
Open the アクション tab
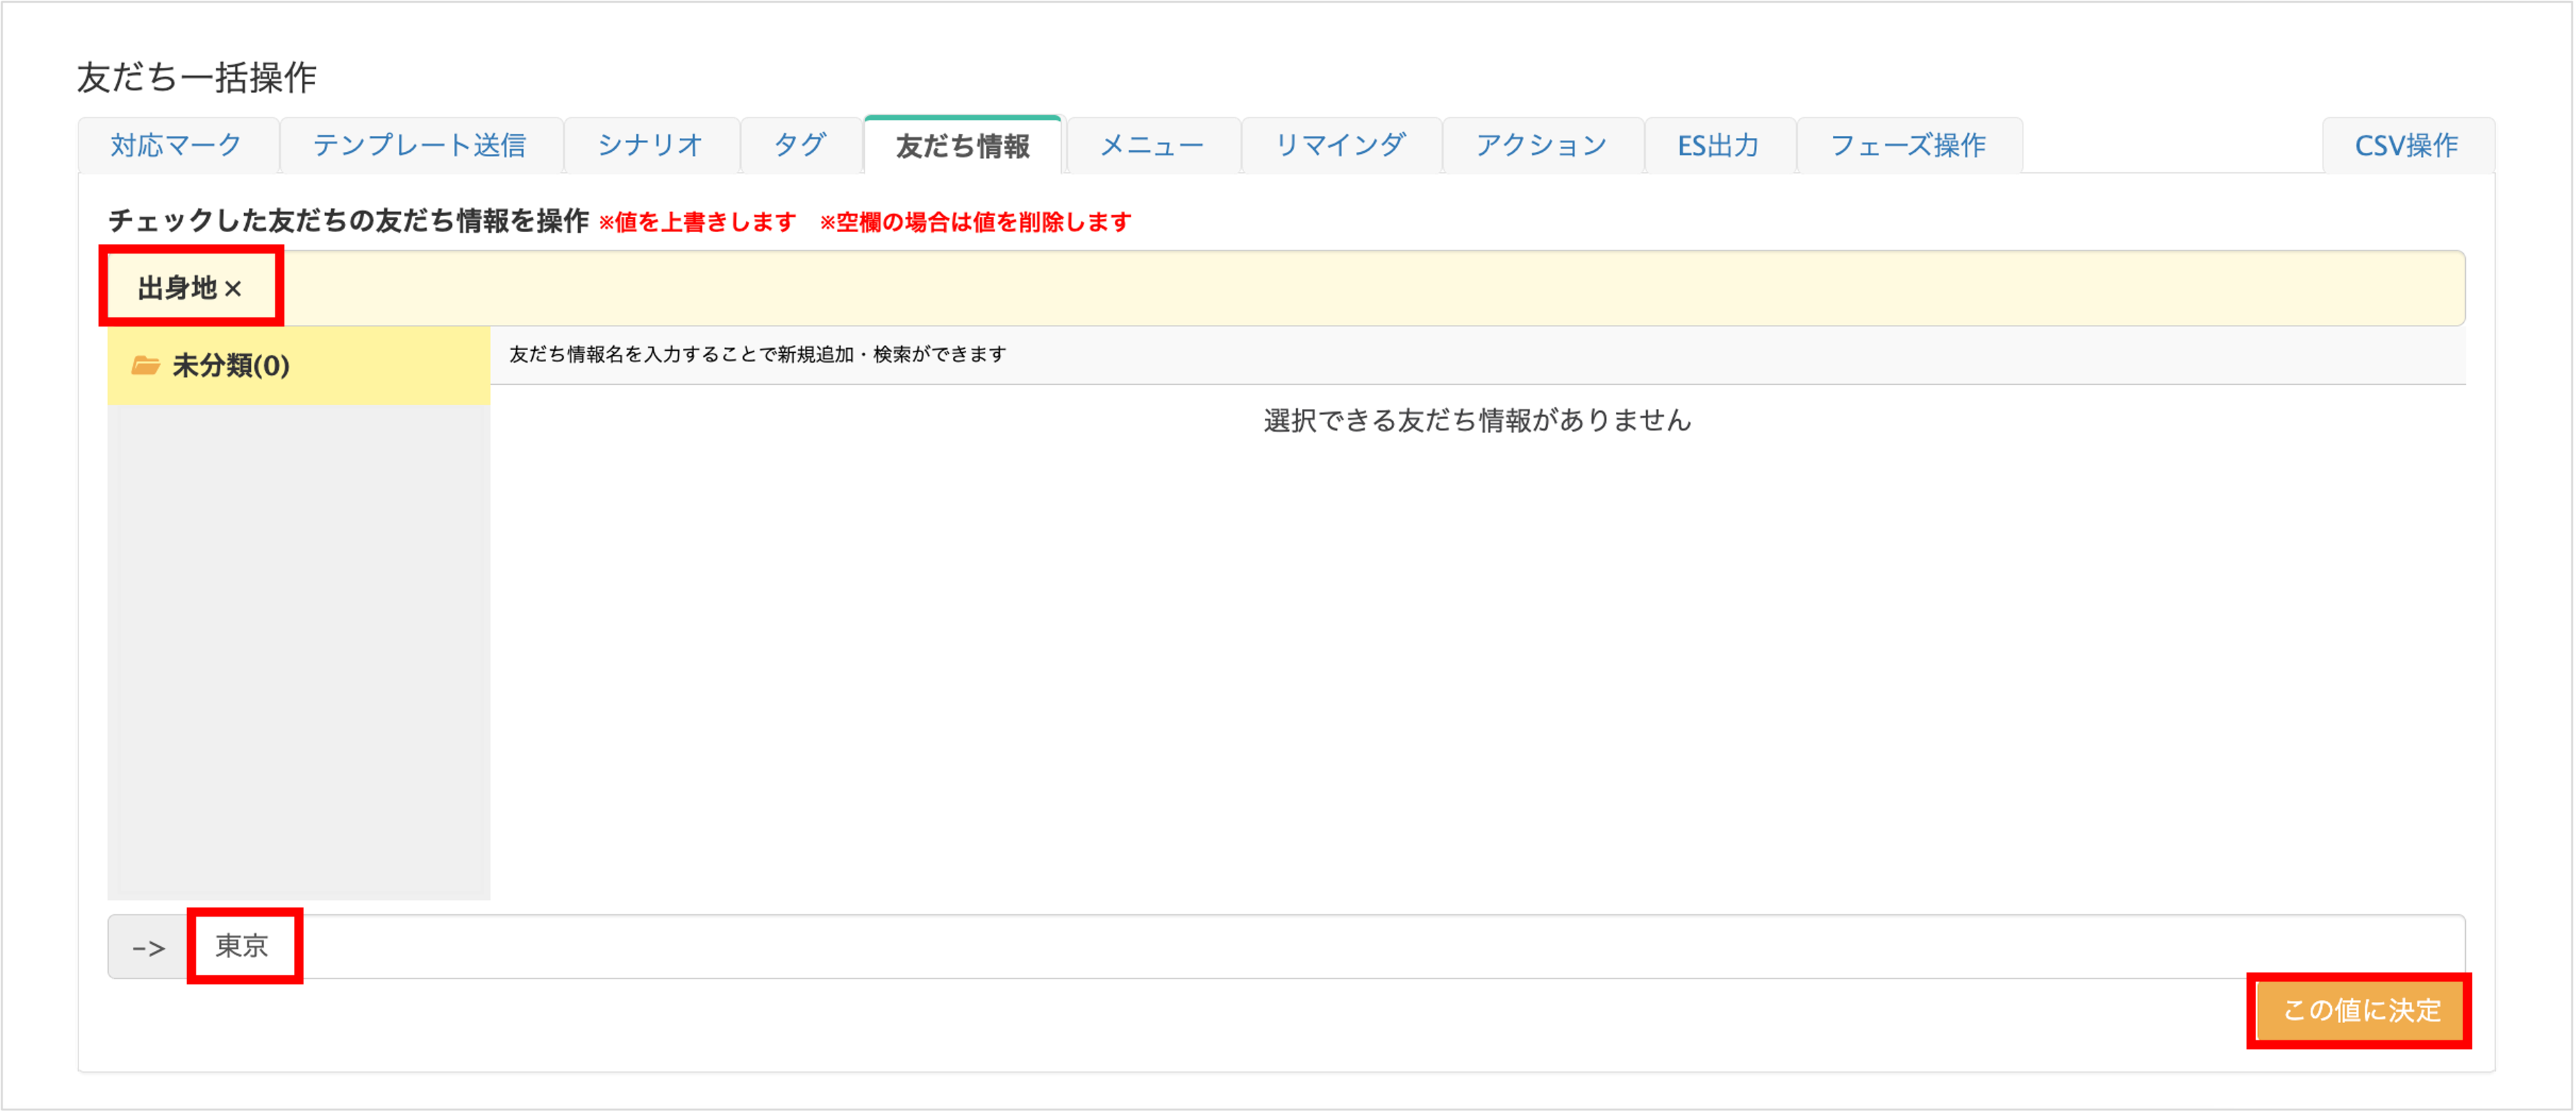pyautogui.click(x=1541, y=146)
